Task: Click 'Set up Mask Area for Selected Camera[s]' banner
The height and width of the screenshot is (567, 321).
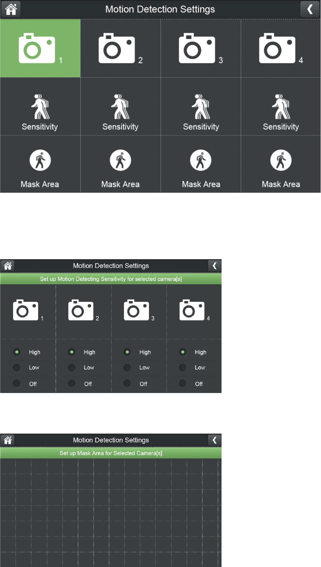Action: coord(111,453)
